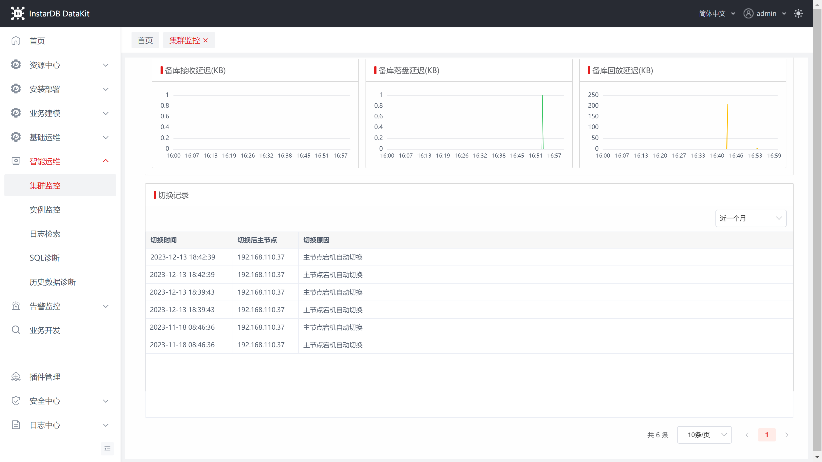Open 首页 in the sidebar menu

pos(60,41)
